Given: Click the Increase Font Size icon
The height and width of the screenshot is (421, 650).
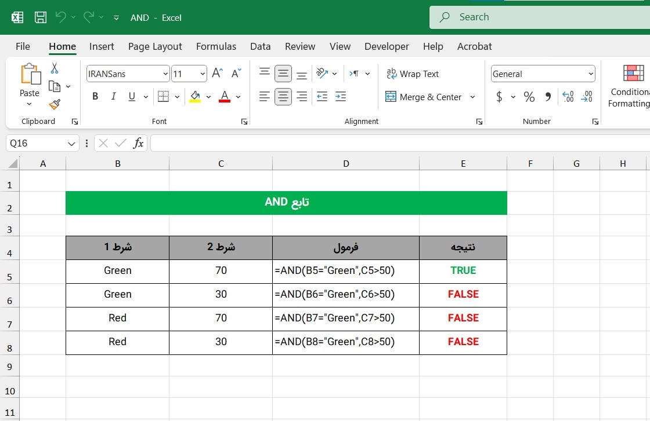Looking at the screenshot, I should coord(217,74).
